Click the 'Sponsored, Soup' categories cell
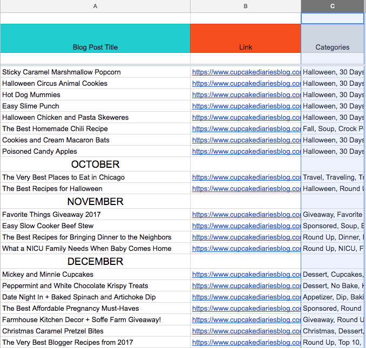366x348 pixels. pyautogui.click(x=333, y=226)
